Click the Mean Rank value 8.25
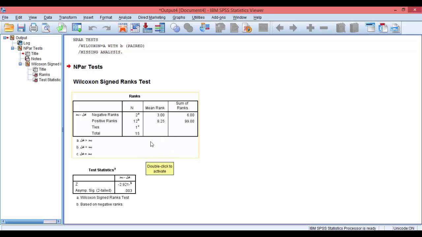 coord(161,121)
